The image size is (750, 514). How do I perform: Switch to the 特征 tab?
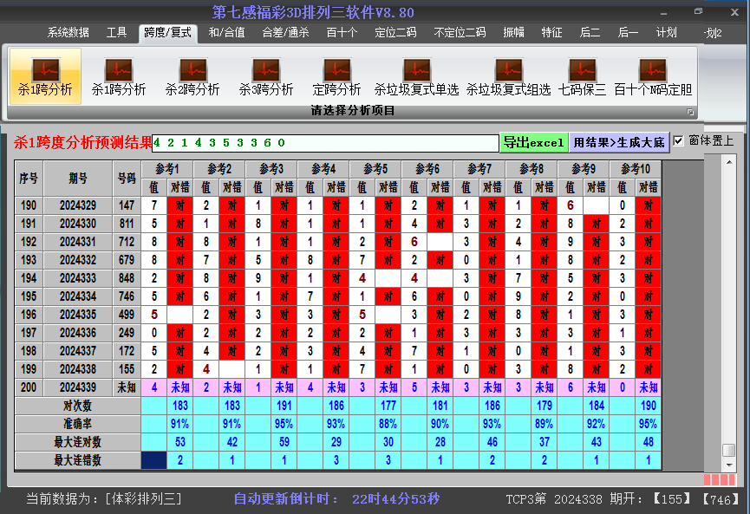tap(551, 33)
